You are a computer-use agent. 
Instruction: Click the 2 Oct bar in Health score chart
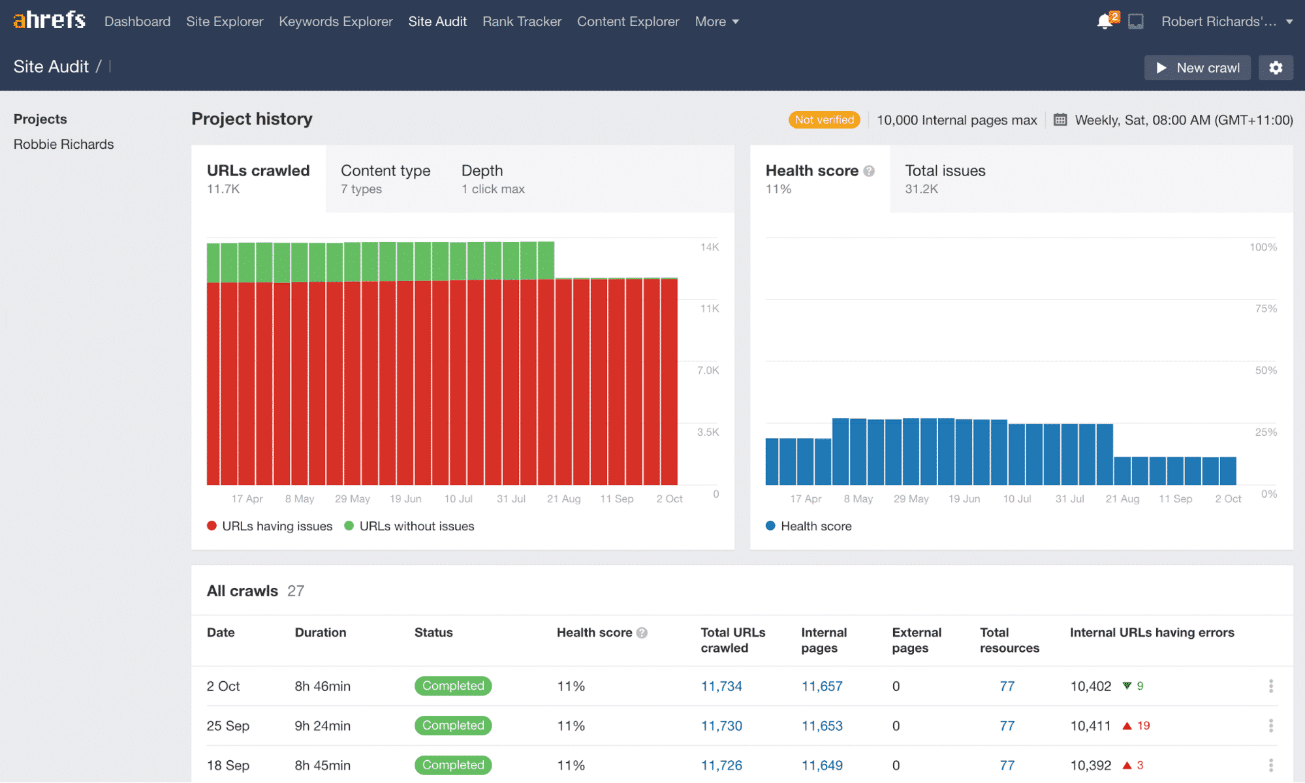tap(1228, 470)
